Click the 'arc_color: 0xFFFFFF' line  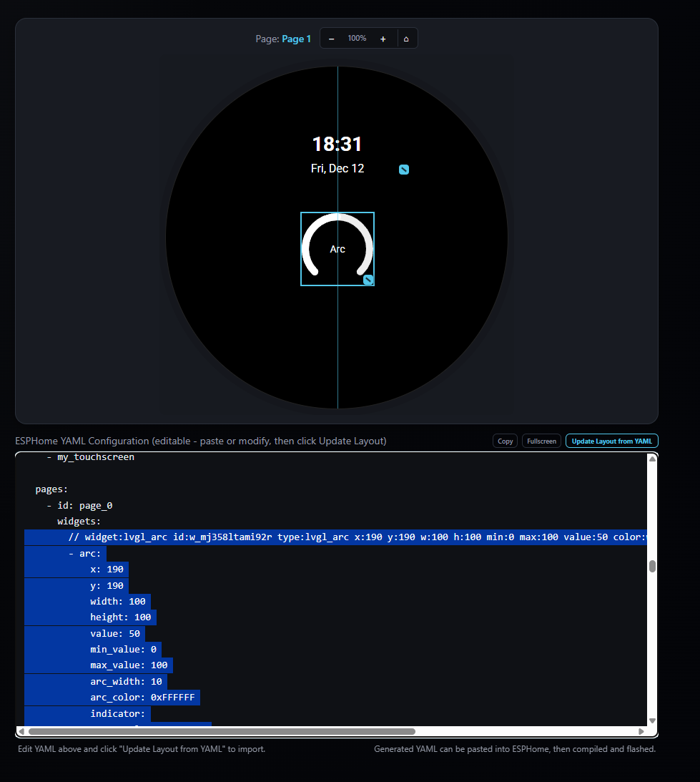point(142,697)
